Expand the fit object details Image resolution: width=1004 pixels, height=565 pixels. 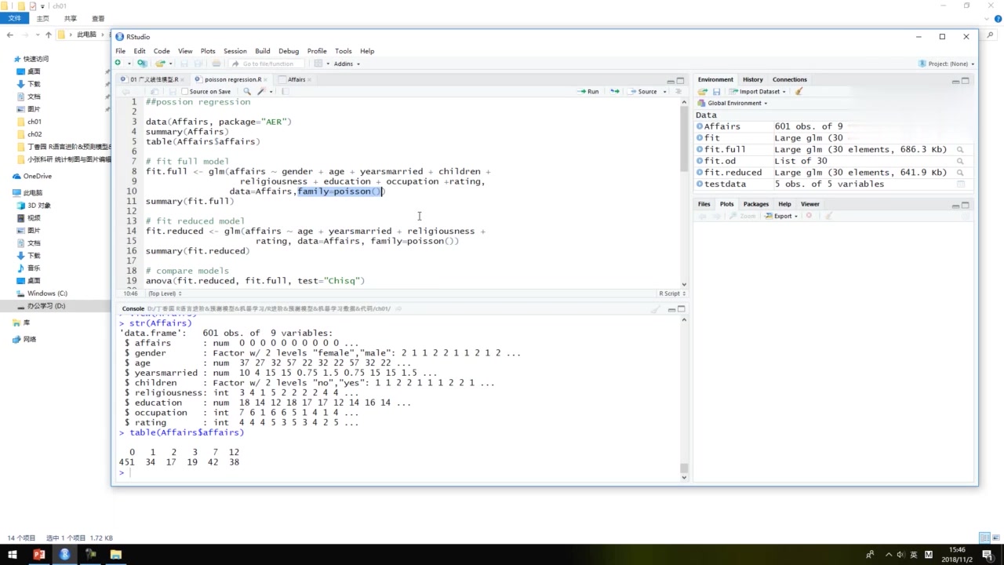click(x=700, y=138)
